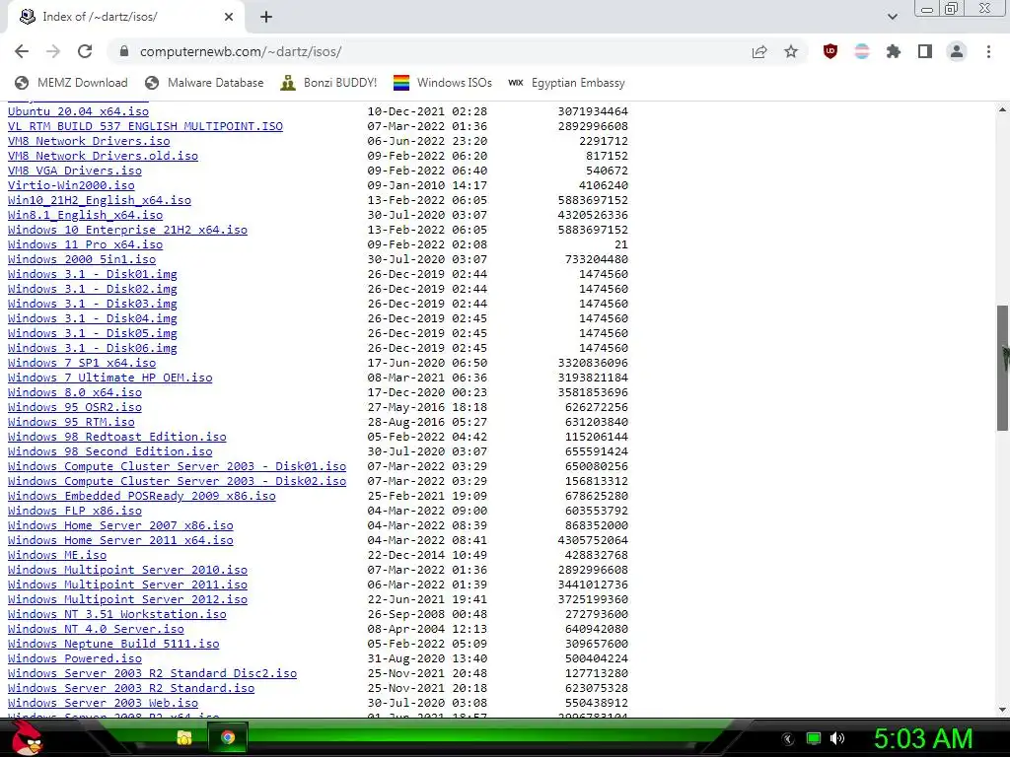Open Windows_11_Pro_x64.iso link
The height and width of the screenshot is (757, 1010).
pyautogui.click(x=85, y=244)
